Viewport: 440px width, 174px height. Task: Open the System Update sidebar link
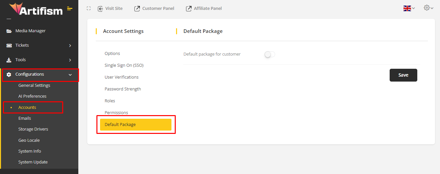point(33,162)
